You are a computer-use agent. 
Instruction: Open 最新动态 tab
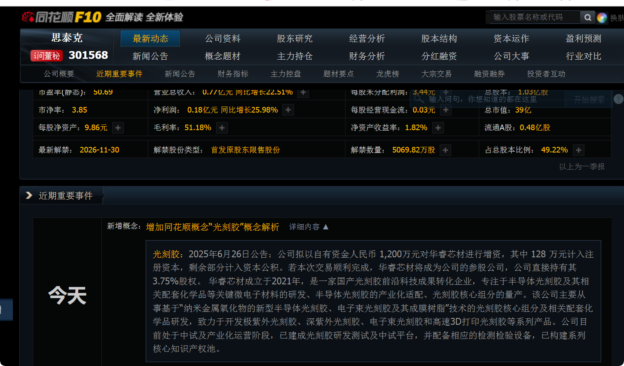tap(150, 39)
